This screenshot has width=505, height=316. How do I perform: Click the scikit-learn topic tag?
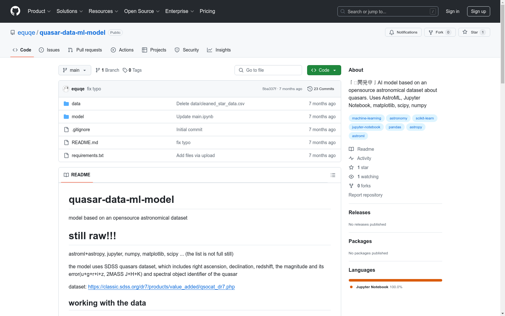click(425, 118)
